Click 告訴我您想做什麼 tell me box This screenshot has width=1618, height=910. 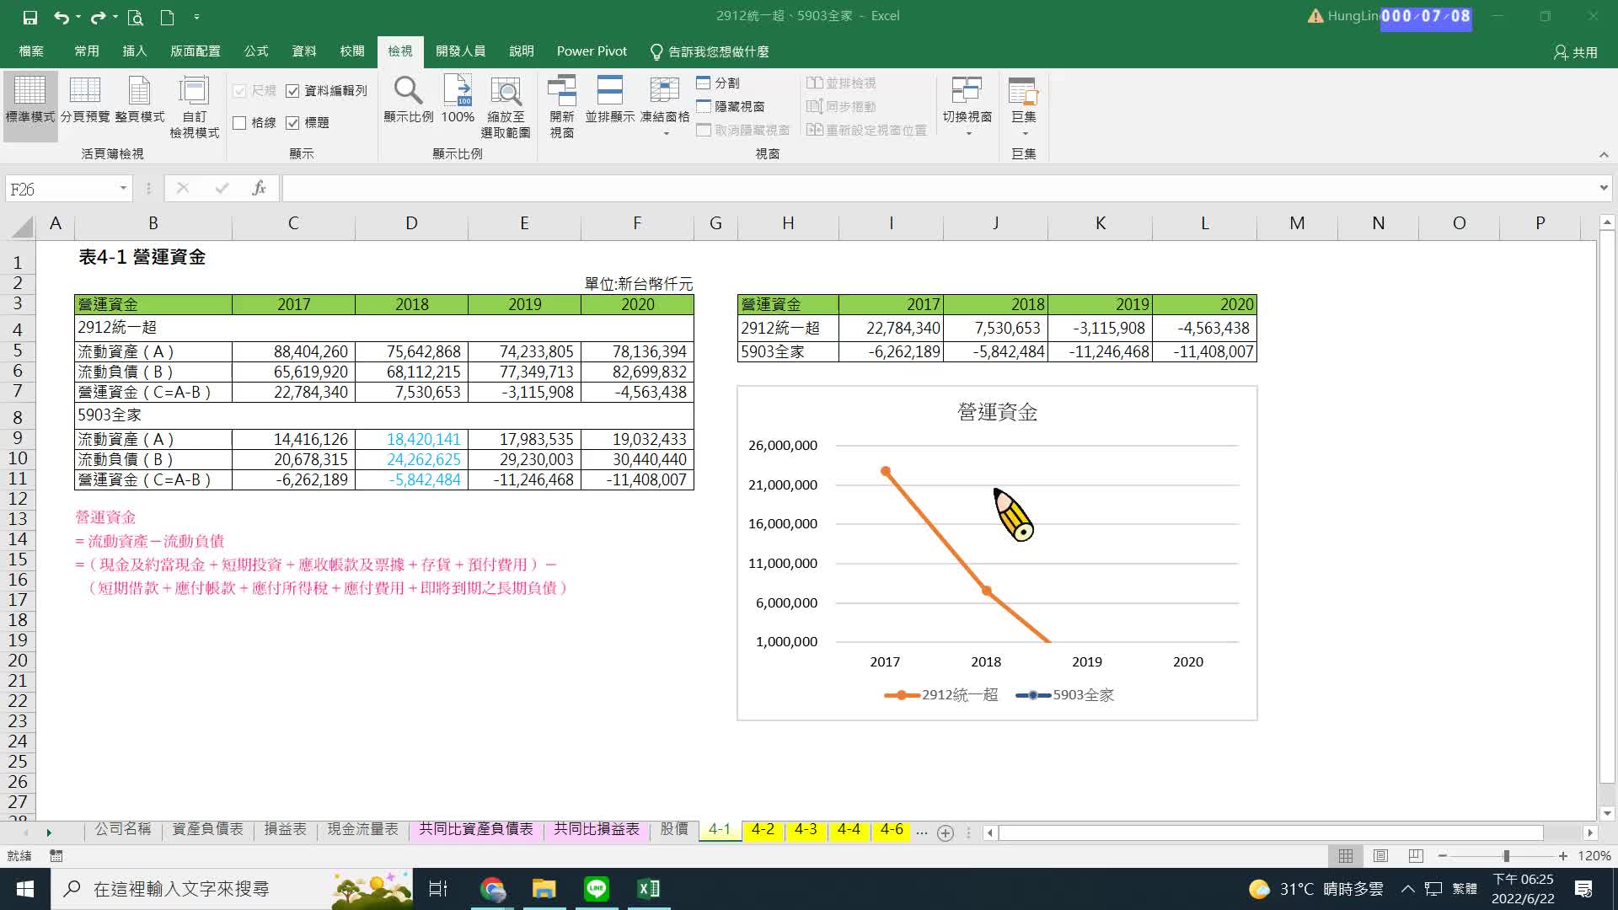coord(710,51)
